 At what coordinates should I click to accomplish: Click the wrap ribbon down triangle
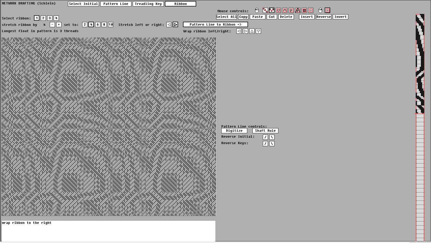pos(258,31)
